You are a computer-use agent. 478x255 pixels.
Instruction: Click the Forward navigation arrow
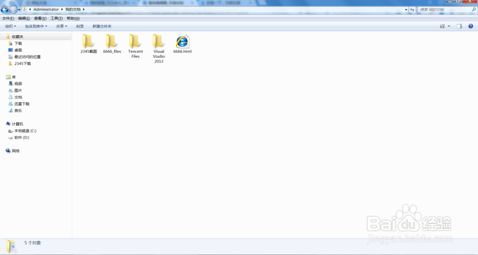[13, 10]
